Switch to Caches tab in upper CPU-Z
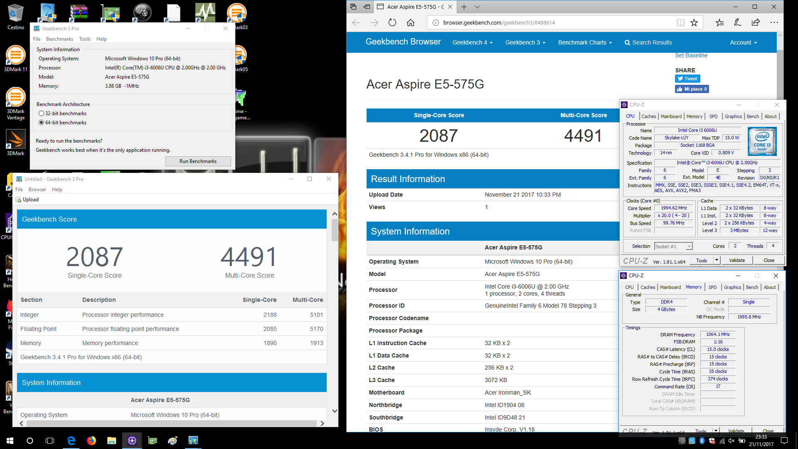The width and height of the screenshot is (798, 449). (x=648, y=116)
